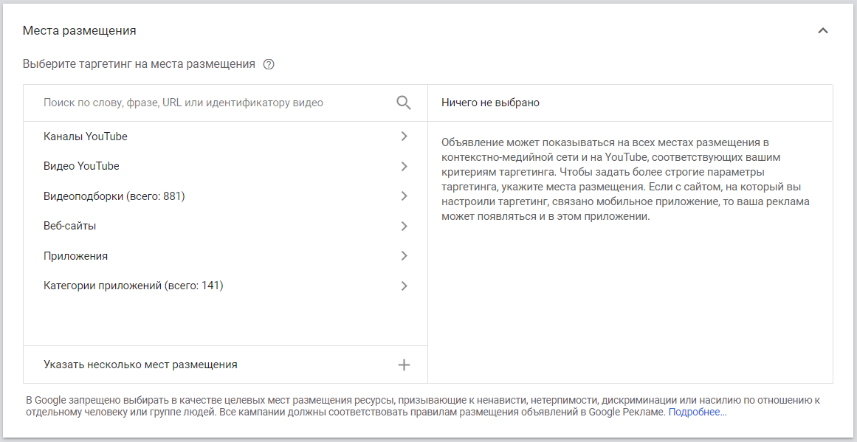Select Видеоподборки (всего: 881) item
Viewport: 857px width, 442px height.
coord(225,196)
